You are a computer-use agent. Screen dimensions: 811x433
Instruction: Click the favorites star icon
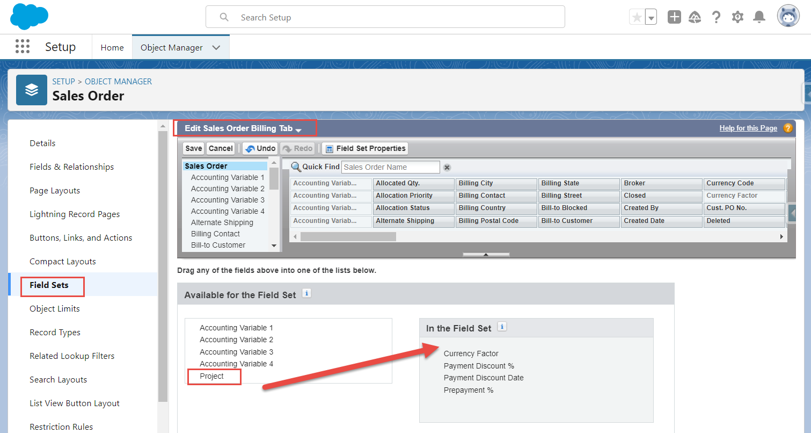click(637, 17)
